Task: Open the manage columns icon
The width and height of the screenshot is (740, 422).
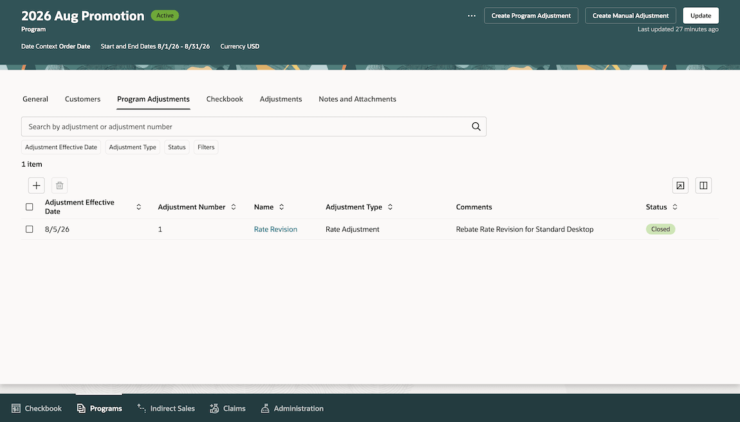Action: (x=703, y=185)
